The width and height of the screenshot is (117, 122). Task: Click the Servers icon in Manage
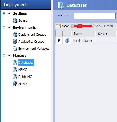click(15, 84)
